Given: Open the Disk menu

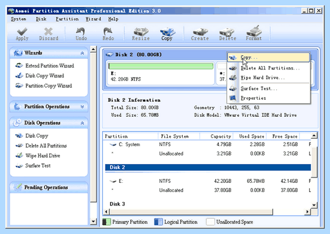Looking at the screenshot, I should (x=41, y=19).
